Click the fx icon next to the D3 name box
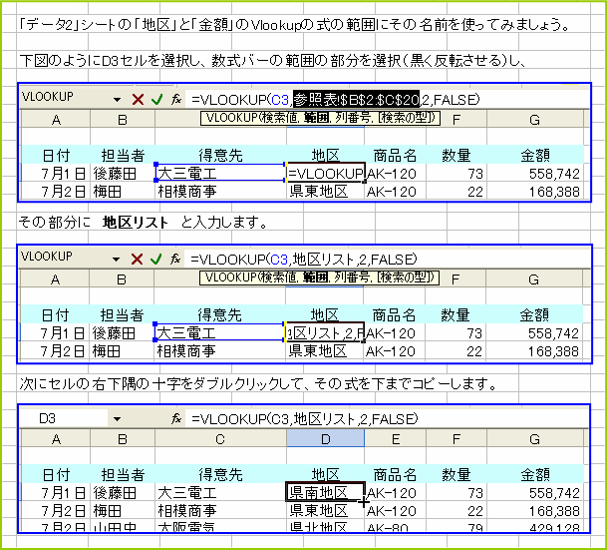The height and width of the screenshot is (550, 607). click(x=176, y=418)
